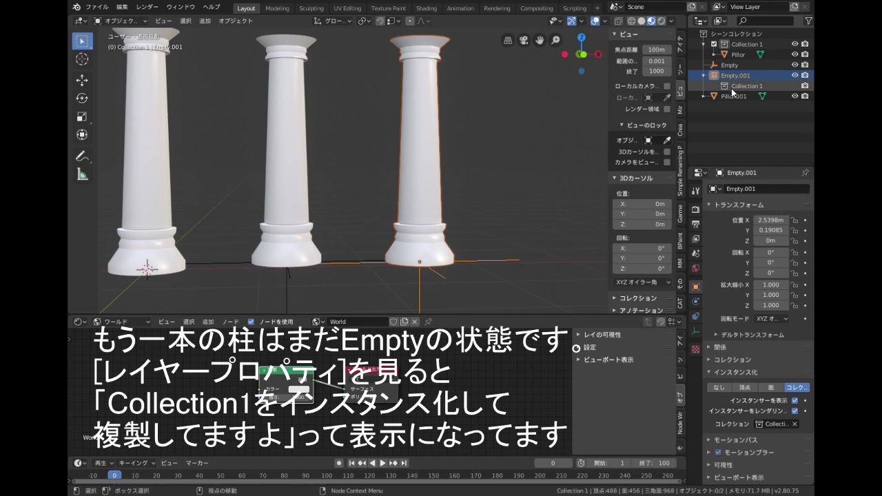Image resolution: width=882 pixels, height=496 pixels.
Task: Open the World properties tab
Action: [695, 268]
